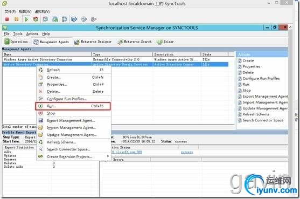Choose Create... from the context menu

coord(73,77)
